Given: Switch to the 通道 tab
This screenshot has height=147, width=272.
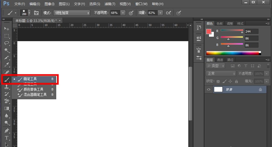Looking at the screenshot, I should (x=220, y=60).
